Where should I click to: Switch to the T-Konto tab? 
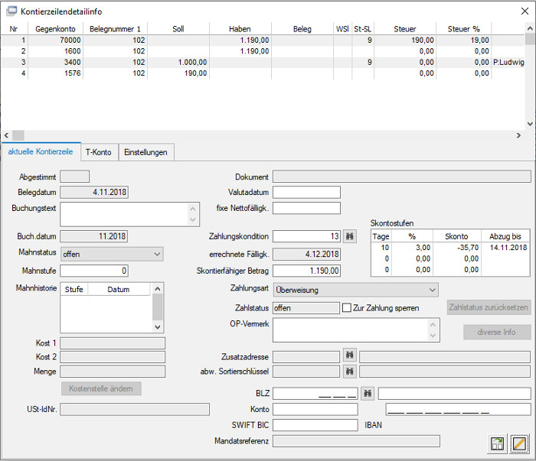99,152
